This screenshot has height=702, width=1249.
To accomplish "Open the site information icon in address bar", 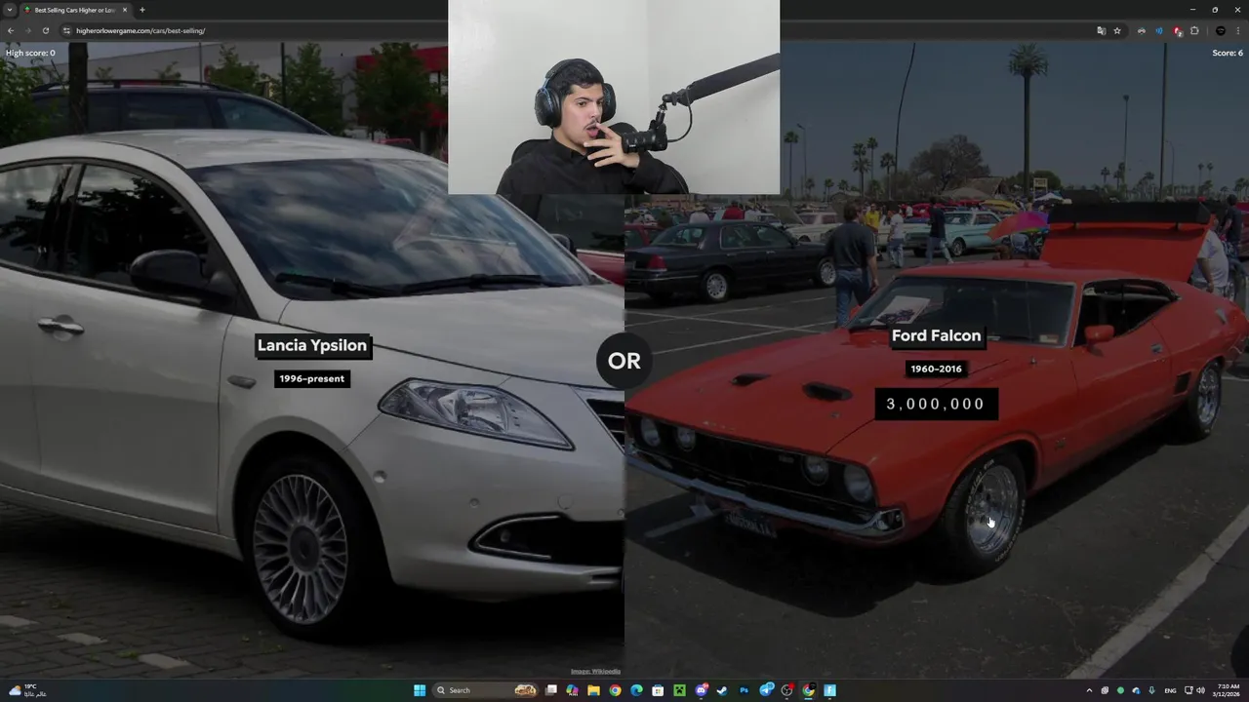I will [67, 30].
